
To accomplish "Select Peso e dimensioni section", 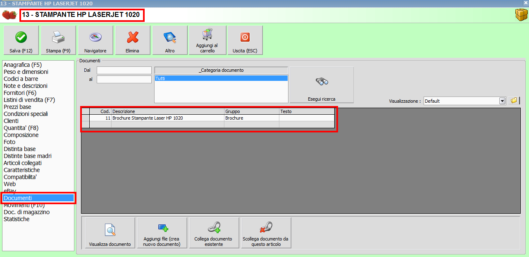I will (x=26, y=72).
